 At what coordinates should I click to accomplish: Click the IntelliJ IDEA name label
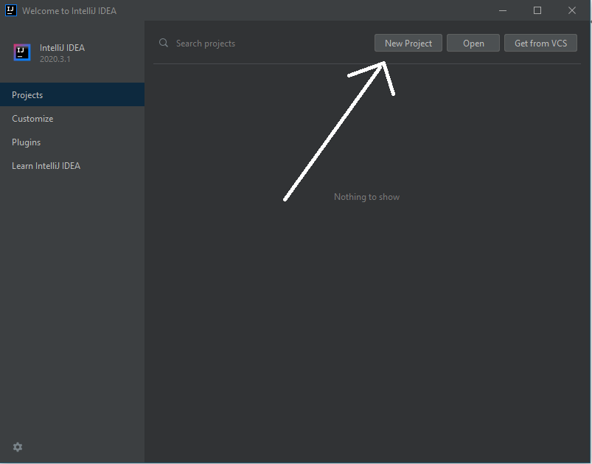62,47
